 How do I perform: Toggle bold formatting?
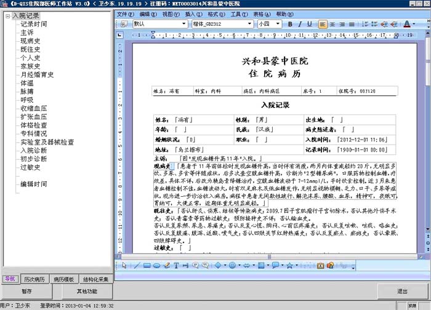(290, 24)
